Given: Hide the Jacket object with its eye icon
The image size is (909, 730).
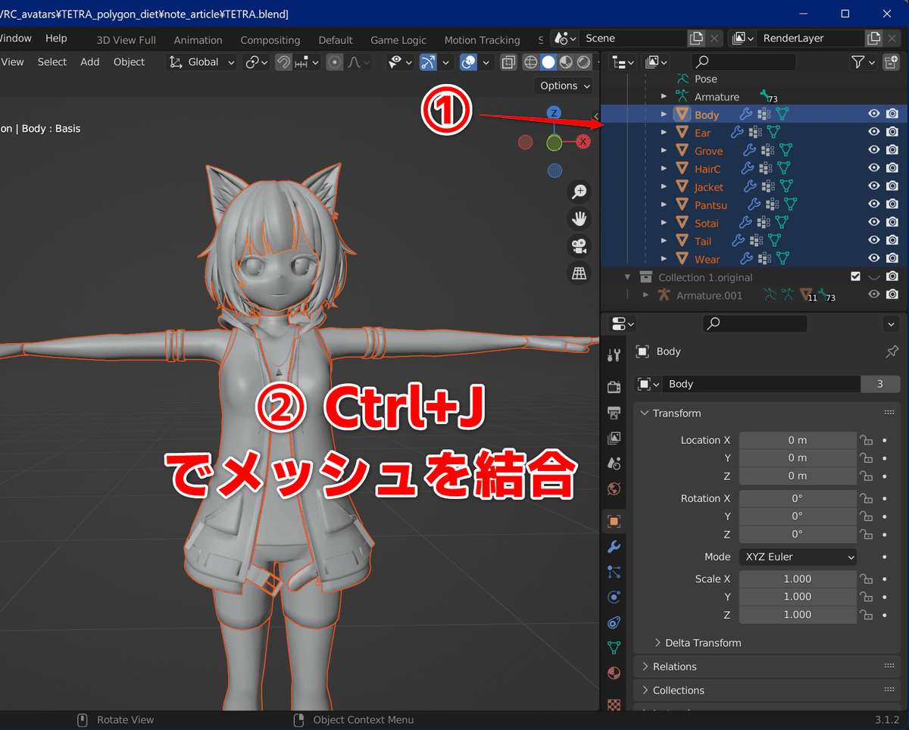Looking at the screenshot, I should tap(873, 186).
